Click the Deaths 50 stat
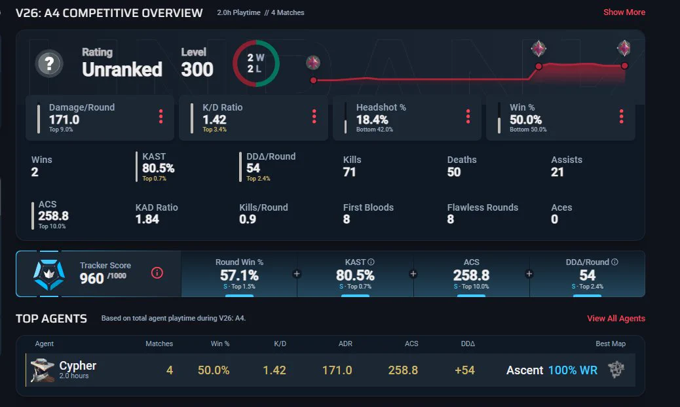Screen dimensions: 680x407 [x=462, y=166]
